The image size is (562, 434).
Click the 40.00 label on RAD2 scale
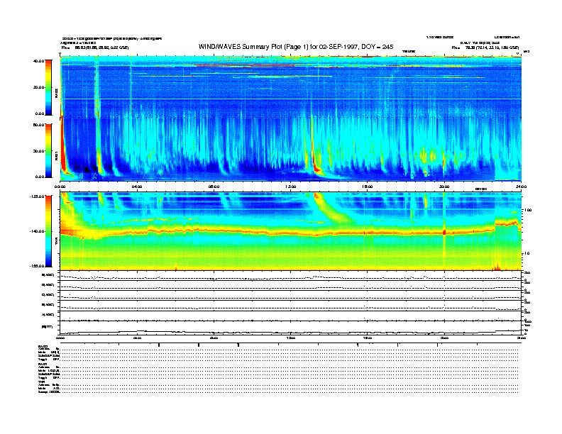tap(38, 61)
